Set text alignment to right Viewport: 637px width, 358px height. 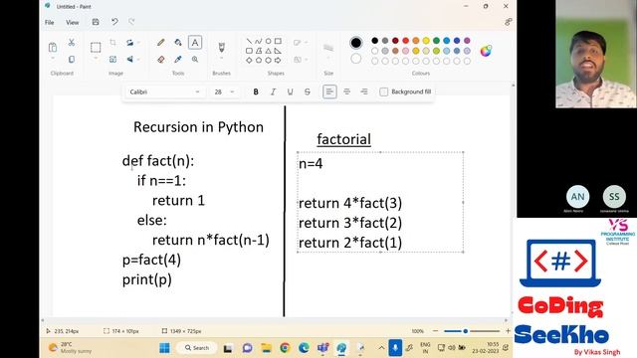tap(364, 91)
